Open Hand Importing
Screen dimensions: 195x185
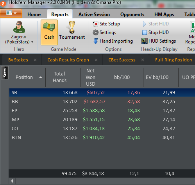[113, 41]
